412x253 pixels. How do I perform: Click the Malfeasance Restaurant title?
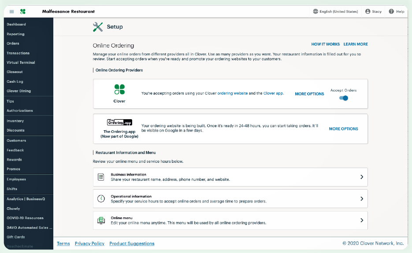coord(68,11)
